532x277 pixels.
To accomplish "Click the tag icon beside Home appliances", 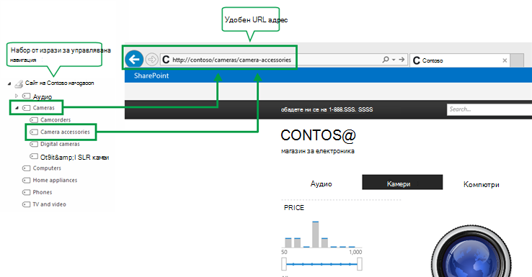I will click(26, 180).
